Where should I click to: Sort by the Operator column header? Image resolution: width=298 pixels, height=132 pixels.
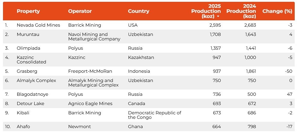[80, 11]
